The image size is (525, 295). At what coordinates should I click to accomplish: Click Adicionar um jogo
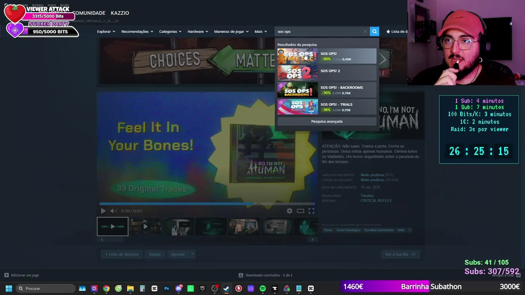[21, 275]
